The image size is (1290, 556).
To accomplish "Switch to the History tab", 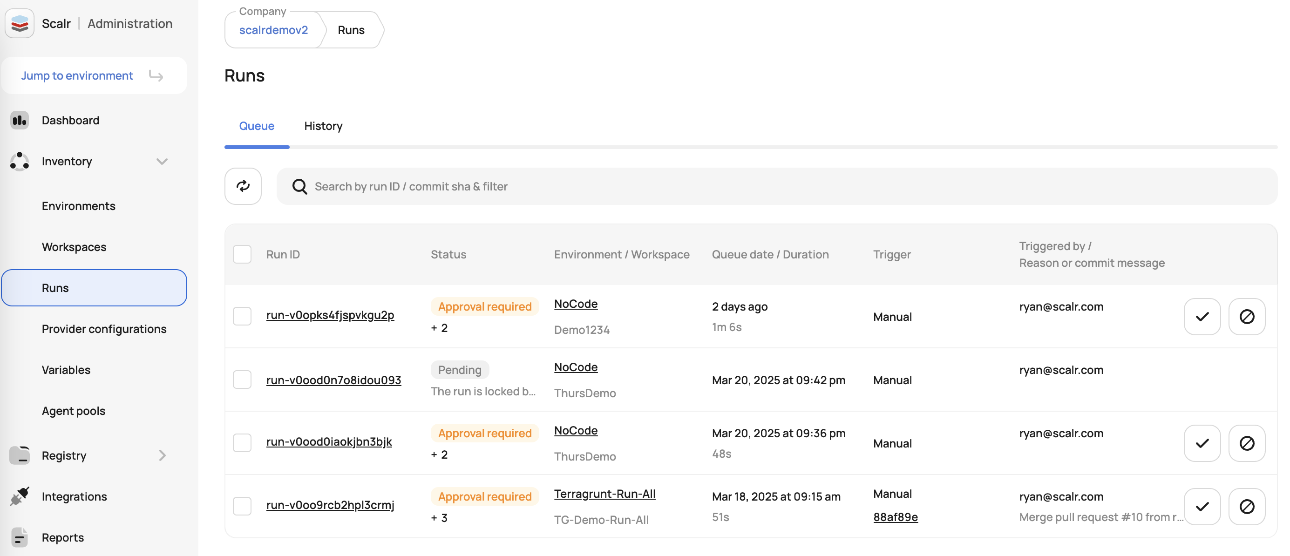I will 323,126.
